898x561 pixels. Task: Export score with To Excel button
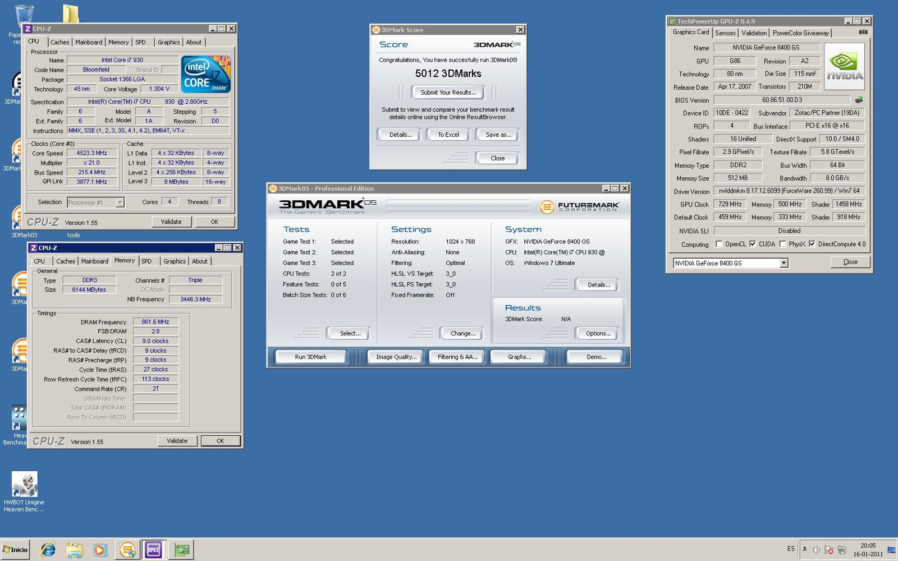[448, 135]
